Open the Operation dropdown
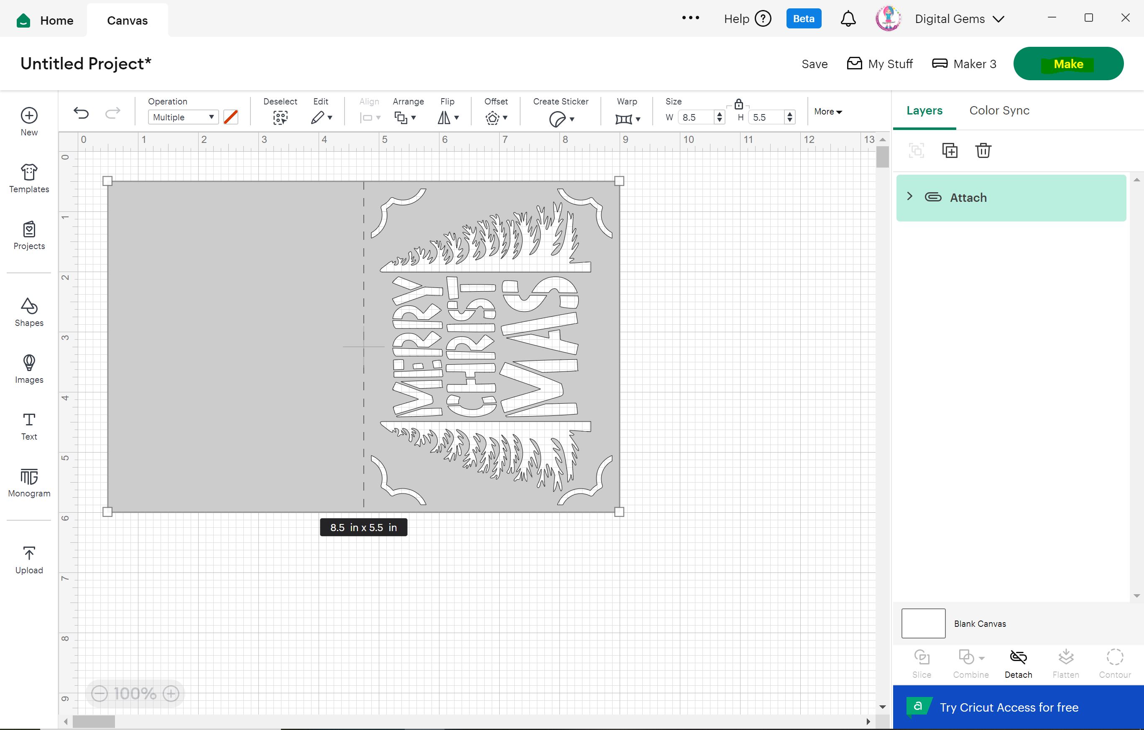Screen dimensions: 1144x730 pos(183,117)
